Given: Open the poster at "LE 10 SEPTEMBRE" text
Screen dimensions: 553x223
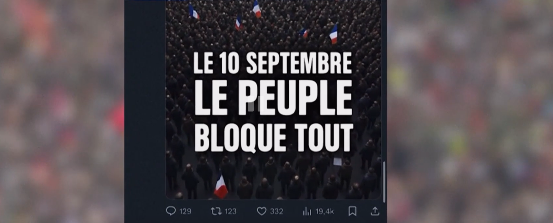Looking at the screenshot, I should point(272,63).
